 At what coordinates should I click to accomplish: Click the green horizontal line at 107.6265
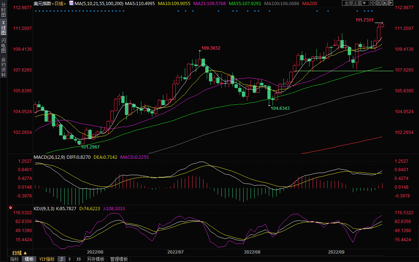click(x=347, y=71)
